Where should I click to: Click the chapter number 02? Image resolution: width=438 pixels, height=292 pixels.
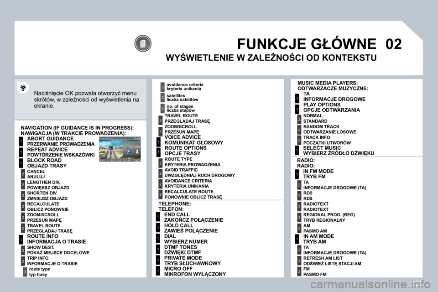394,44
